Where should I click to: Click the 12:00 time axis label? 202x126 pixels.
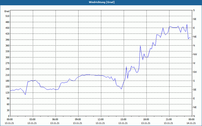point(100,119)
